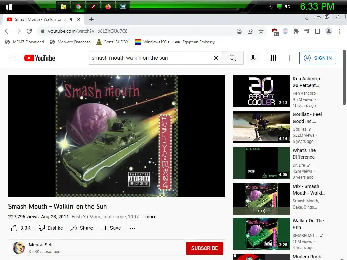Open Chrome's three-dot menu
This screenshot has width=347, height=260.
pyautogui.click(x=340, y=31)
